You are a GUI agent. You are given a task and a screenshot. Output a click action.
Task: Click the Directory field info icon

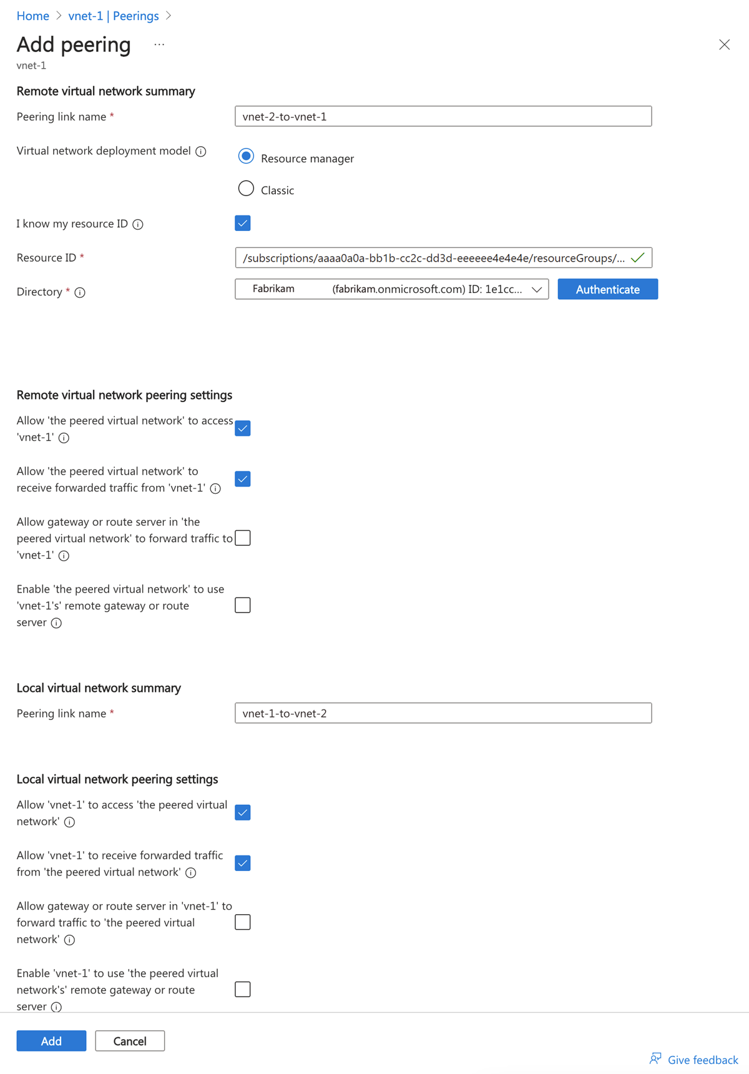click(80, 292)
